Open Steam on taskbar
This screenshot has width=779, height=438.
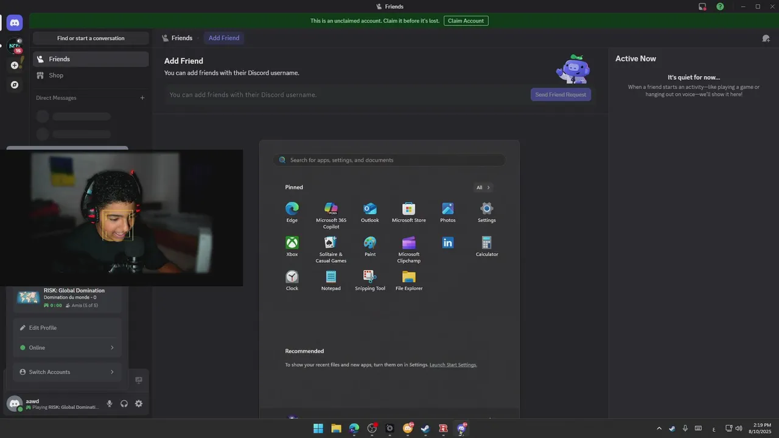point(425,429)
